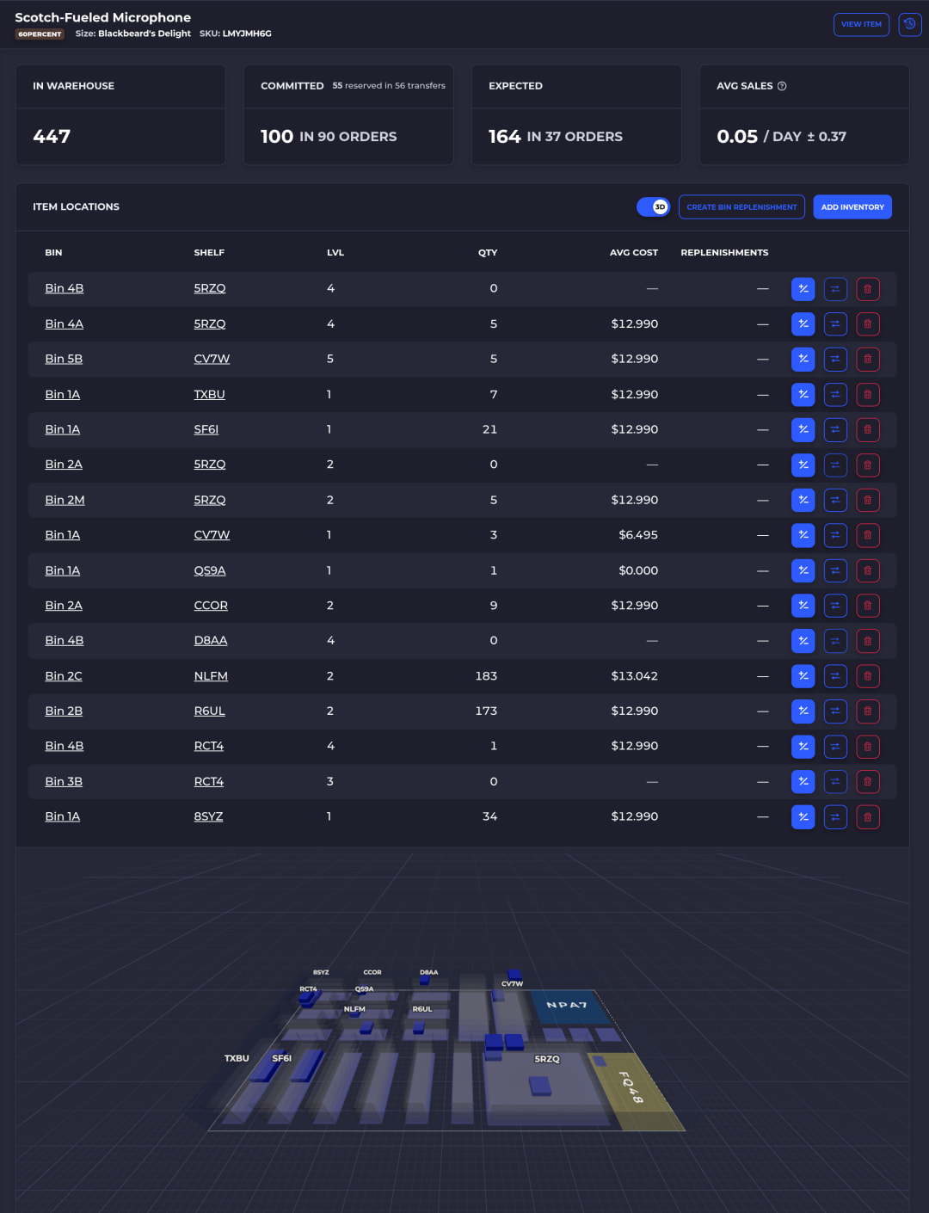Transfer stock from Bin 5B on shelf CV7W

point(835,360)
